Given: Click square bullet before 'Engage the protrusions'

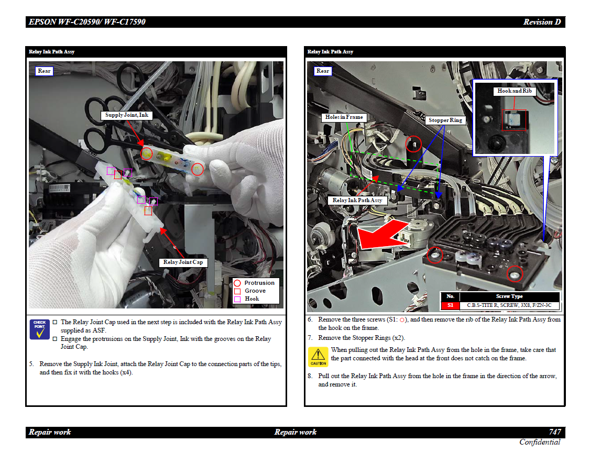Looking at the screenshot, I should pyautogui.click(x=55, y=339).
